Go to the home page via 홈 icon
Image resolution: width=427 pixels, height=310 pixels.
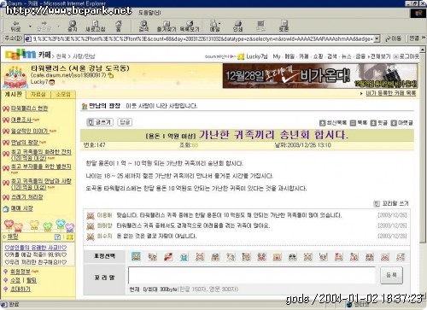119,26
